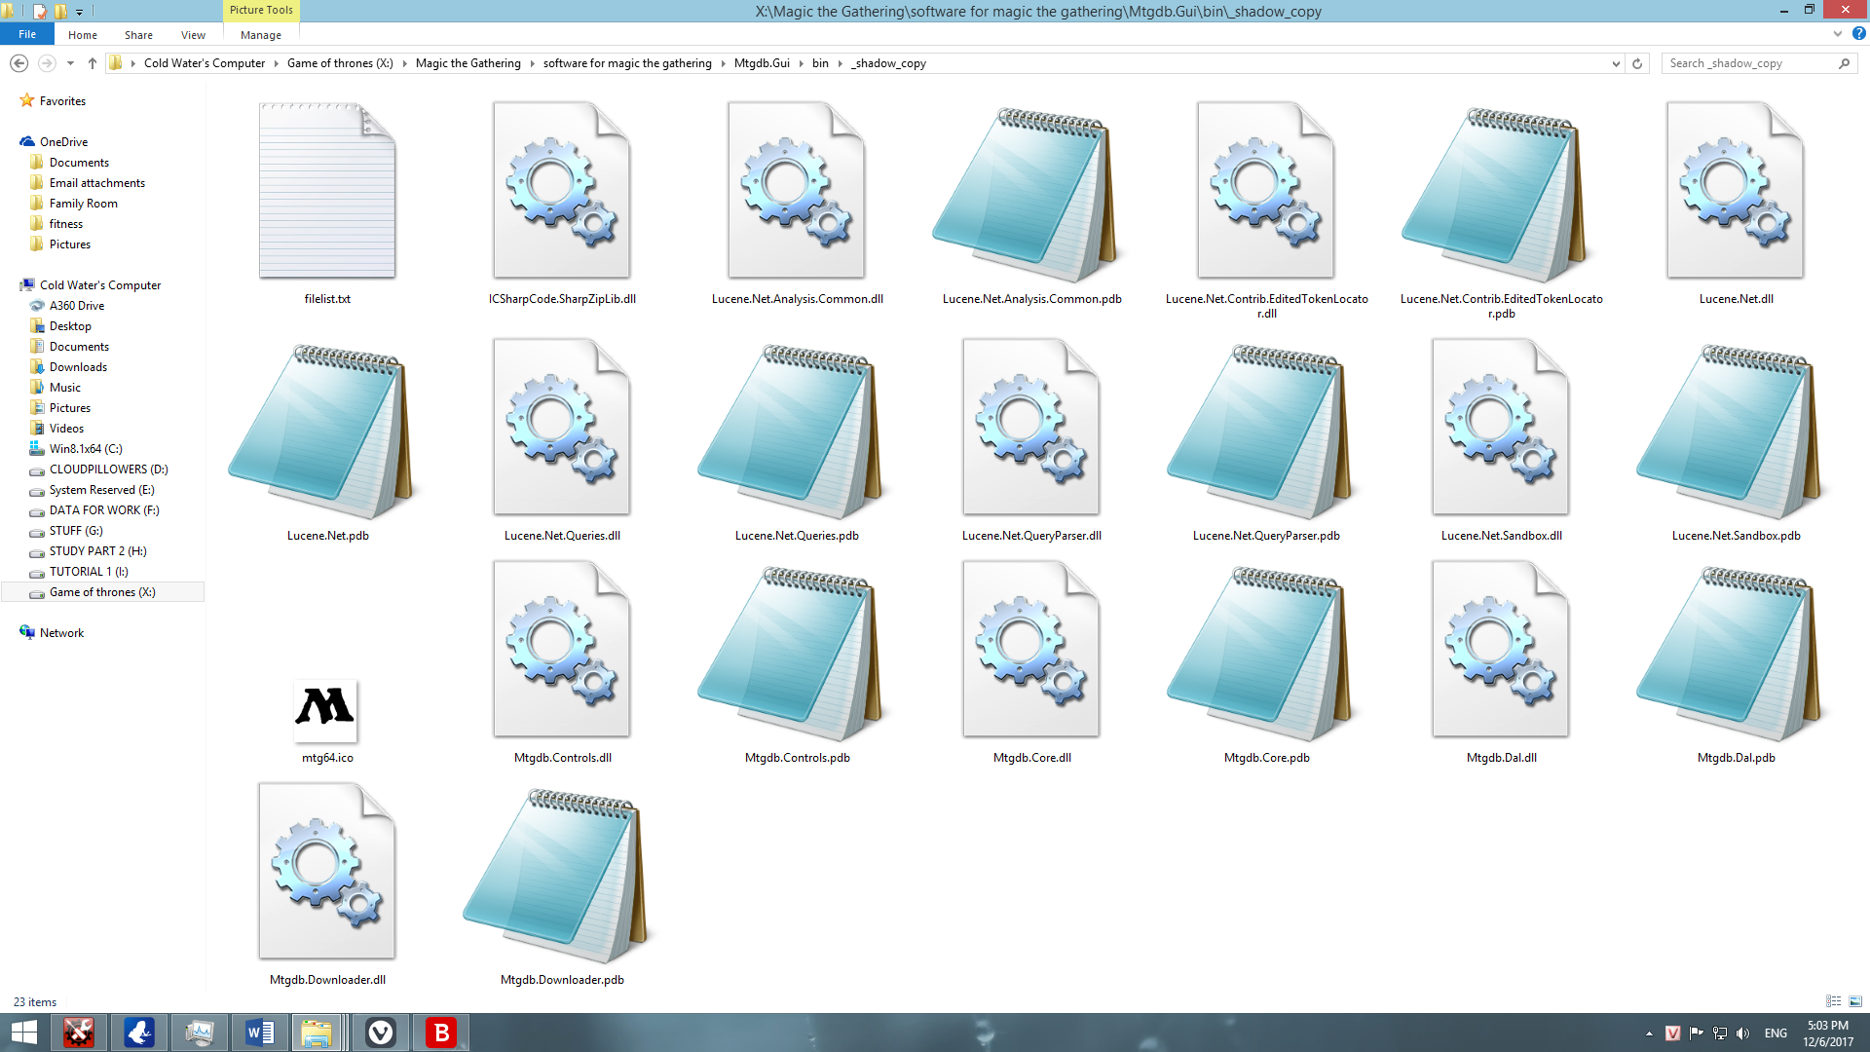This screenshot has width=1870, height=1052.
Task: Navigate to Magic the Gathering breadcrumb
Action: tap(467, 63)
